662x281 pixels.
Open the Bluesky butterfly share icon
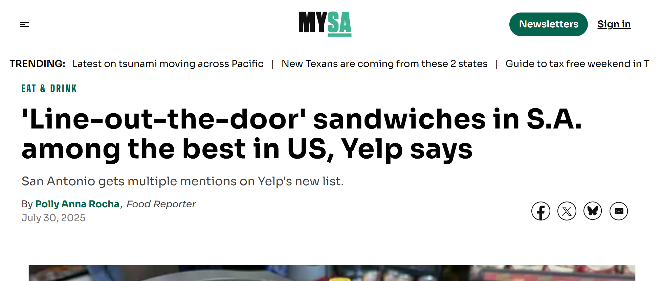593,211
